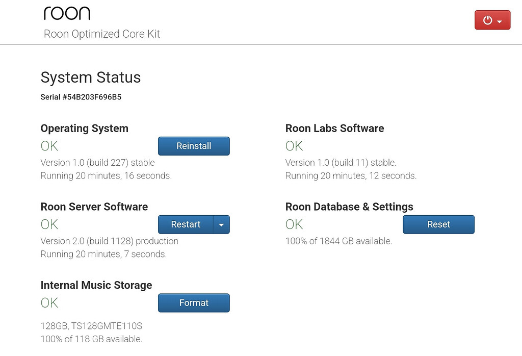The width and height of the screenshot is (522, 356).
Task: Reset the Roon Database & Settings
Action: point(438,224)
